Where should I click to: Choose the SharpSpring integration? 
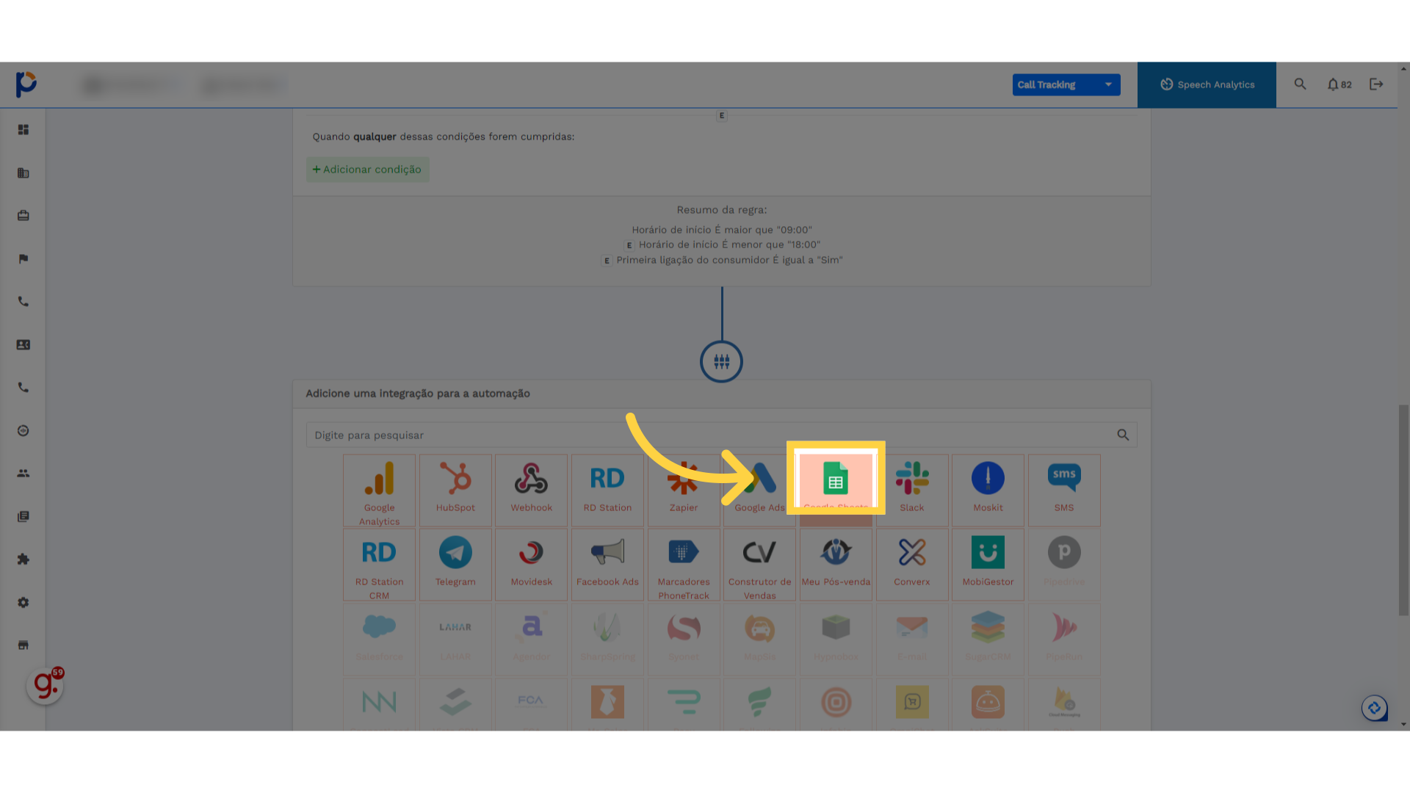[x=607, y=639]
